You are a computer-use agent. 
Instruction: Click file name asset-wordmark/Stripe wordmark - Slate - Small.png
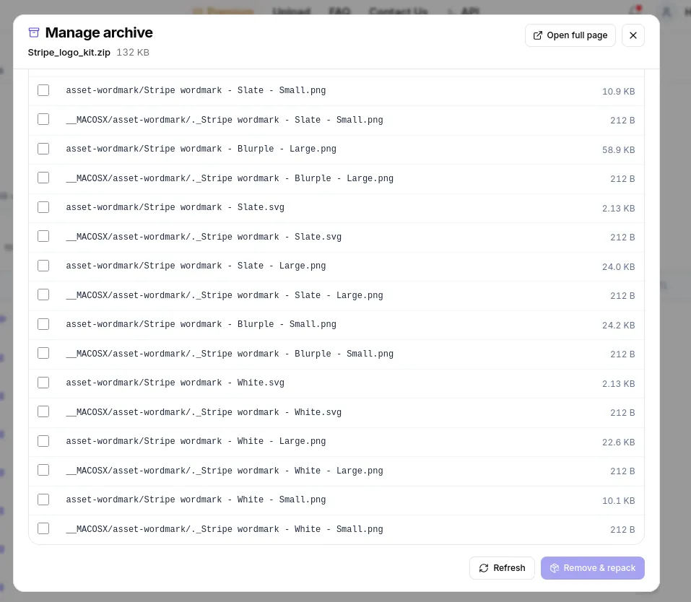click(x=196, y=90)
